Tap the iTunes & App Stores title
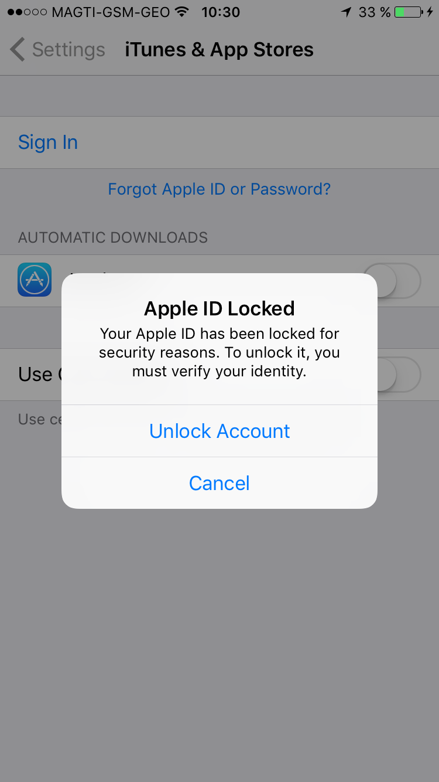 [219, 50]
